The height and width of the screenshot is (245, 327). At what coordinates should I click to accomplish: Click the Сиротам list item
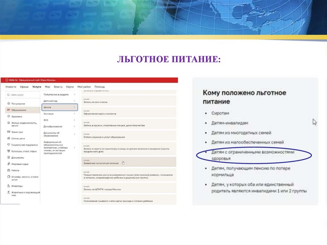220,113
